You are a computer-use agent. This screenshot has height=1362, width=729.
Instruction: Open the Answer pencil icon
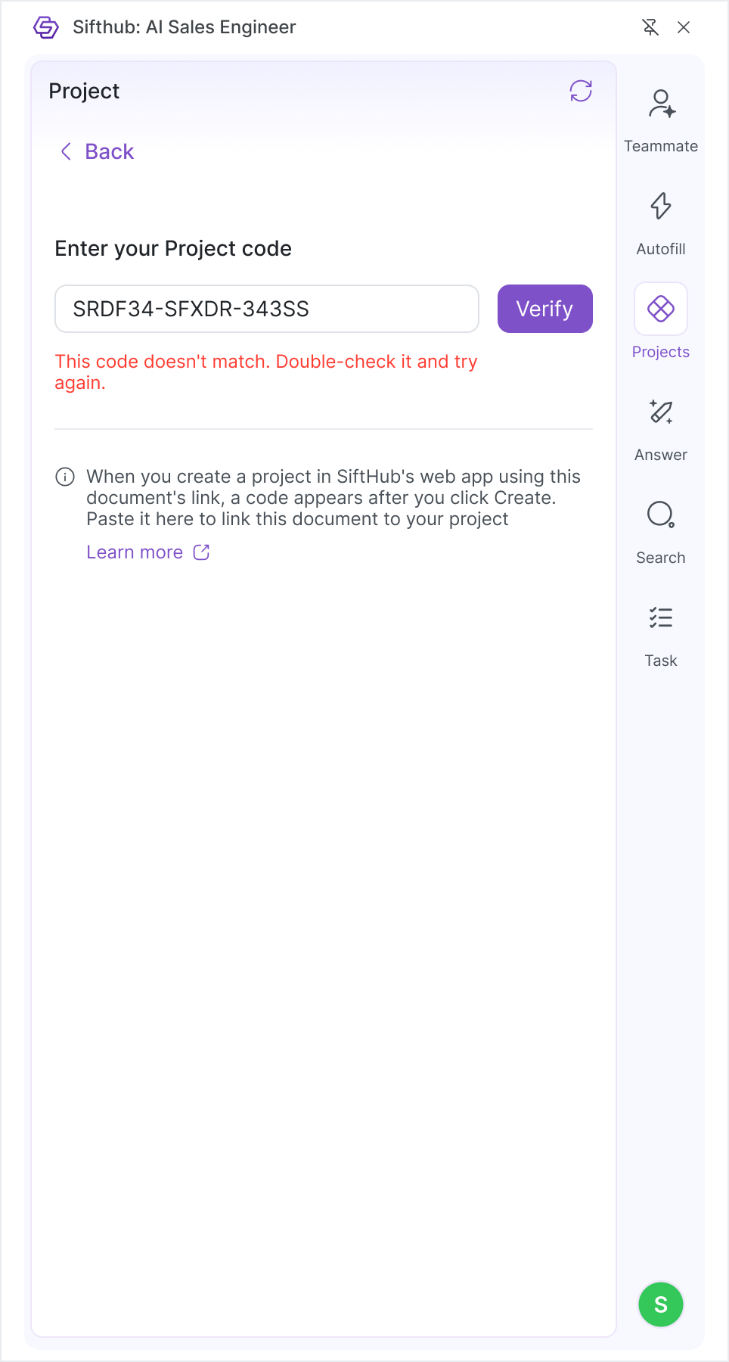(x=661, y=412)
